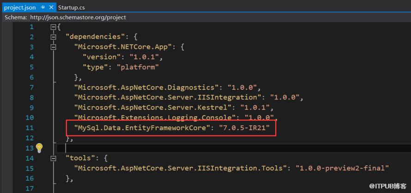This screenshot has width=411, height=193.
Task: Click line number 11 in the gutter
Action: [30, 128]
